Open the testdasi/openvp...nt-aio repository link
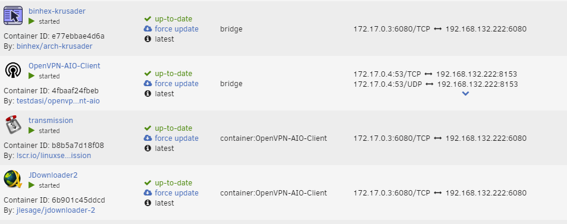Viewport: 567px width, 224px height. (x=58, y=101)
